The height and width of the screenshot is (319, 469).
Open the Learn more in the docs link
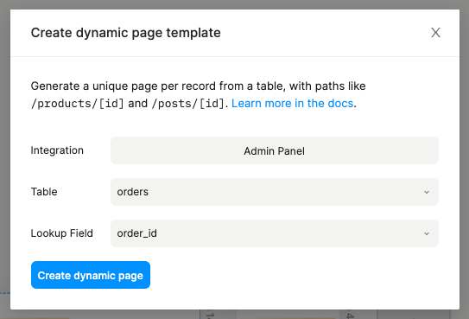coord(292,103)
